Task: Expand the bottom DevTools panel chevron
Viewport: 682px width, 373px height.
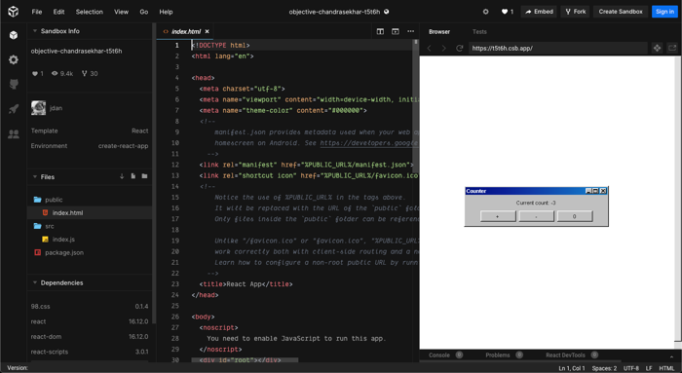Action: (x=672, y=355)
